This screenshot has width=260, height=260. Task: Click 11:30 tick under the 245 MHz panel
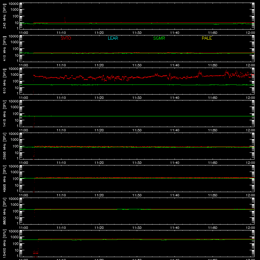[x=137, y=33]
